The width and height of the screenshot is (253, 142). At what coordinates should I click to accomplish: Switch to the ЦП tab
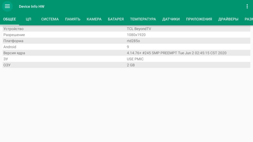click(x=28, y=19)
